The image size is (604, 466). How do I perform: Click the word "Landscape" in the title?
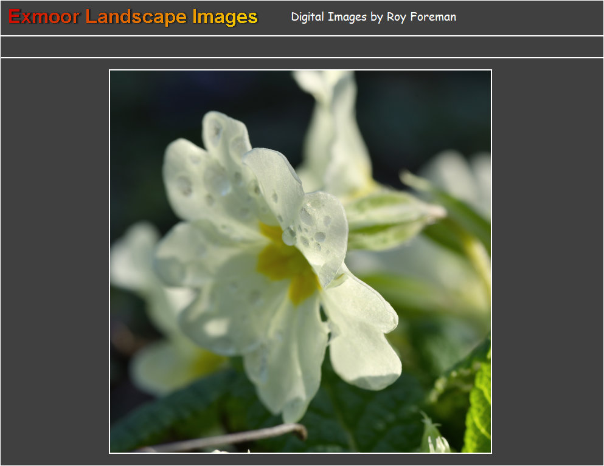coord(136,17)
